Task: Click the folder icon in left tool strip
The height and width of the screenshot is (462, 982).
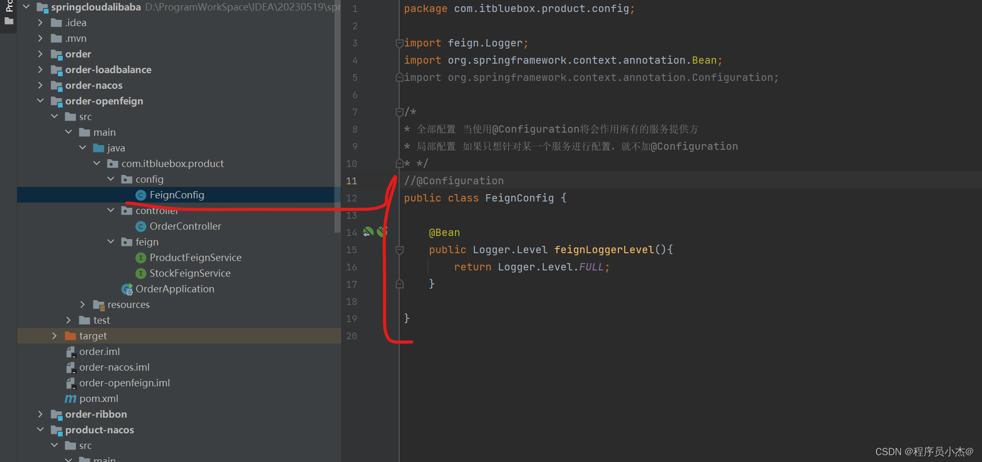Action: click(x=9, y=21)
